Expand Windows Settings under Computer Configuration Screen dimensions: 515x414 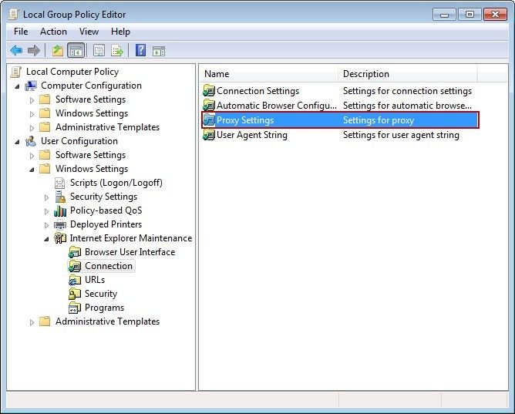[32, 114]
